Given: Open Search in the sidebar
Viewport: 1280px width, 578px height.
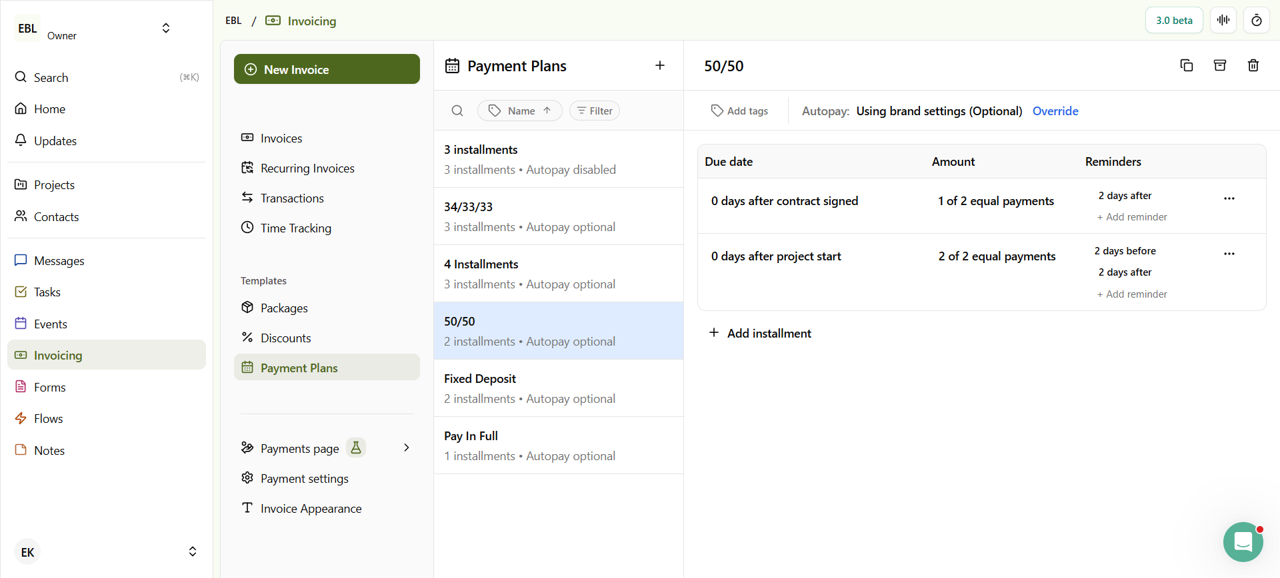Looking at the screenshot, I should click(x=107, y=77).
